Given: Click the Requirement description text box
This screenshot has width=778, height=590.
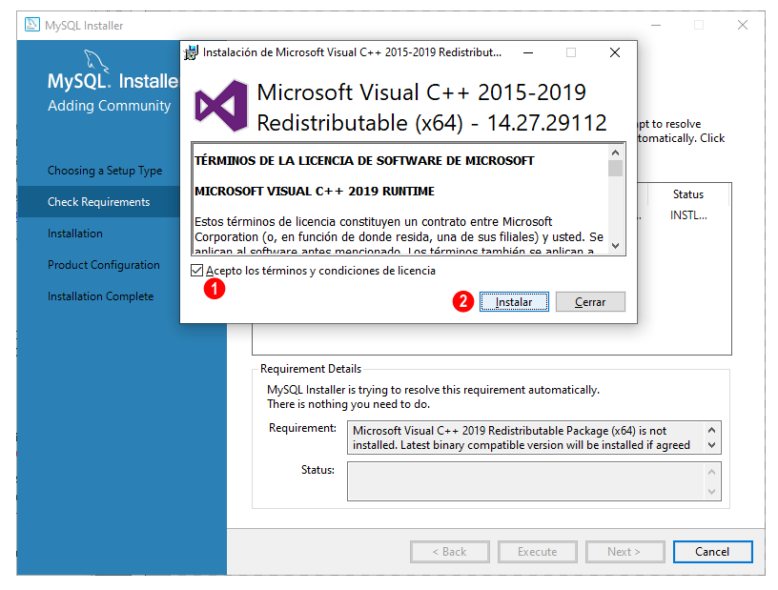Looking at the screenshot, I should [527, 437].
